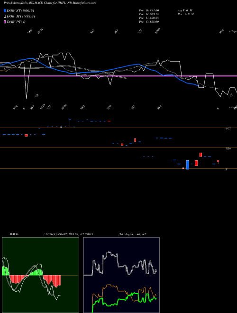Click the 1024 top price label
Screen dimensions: 237x313
(40, 31)
